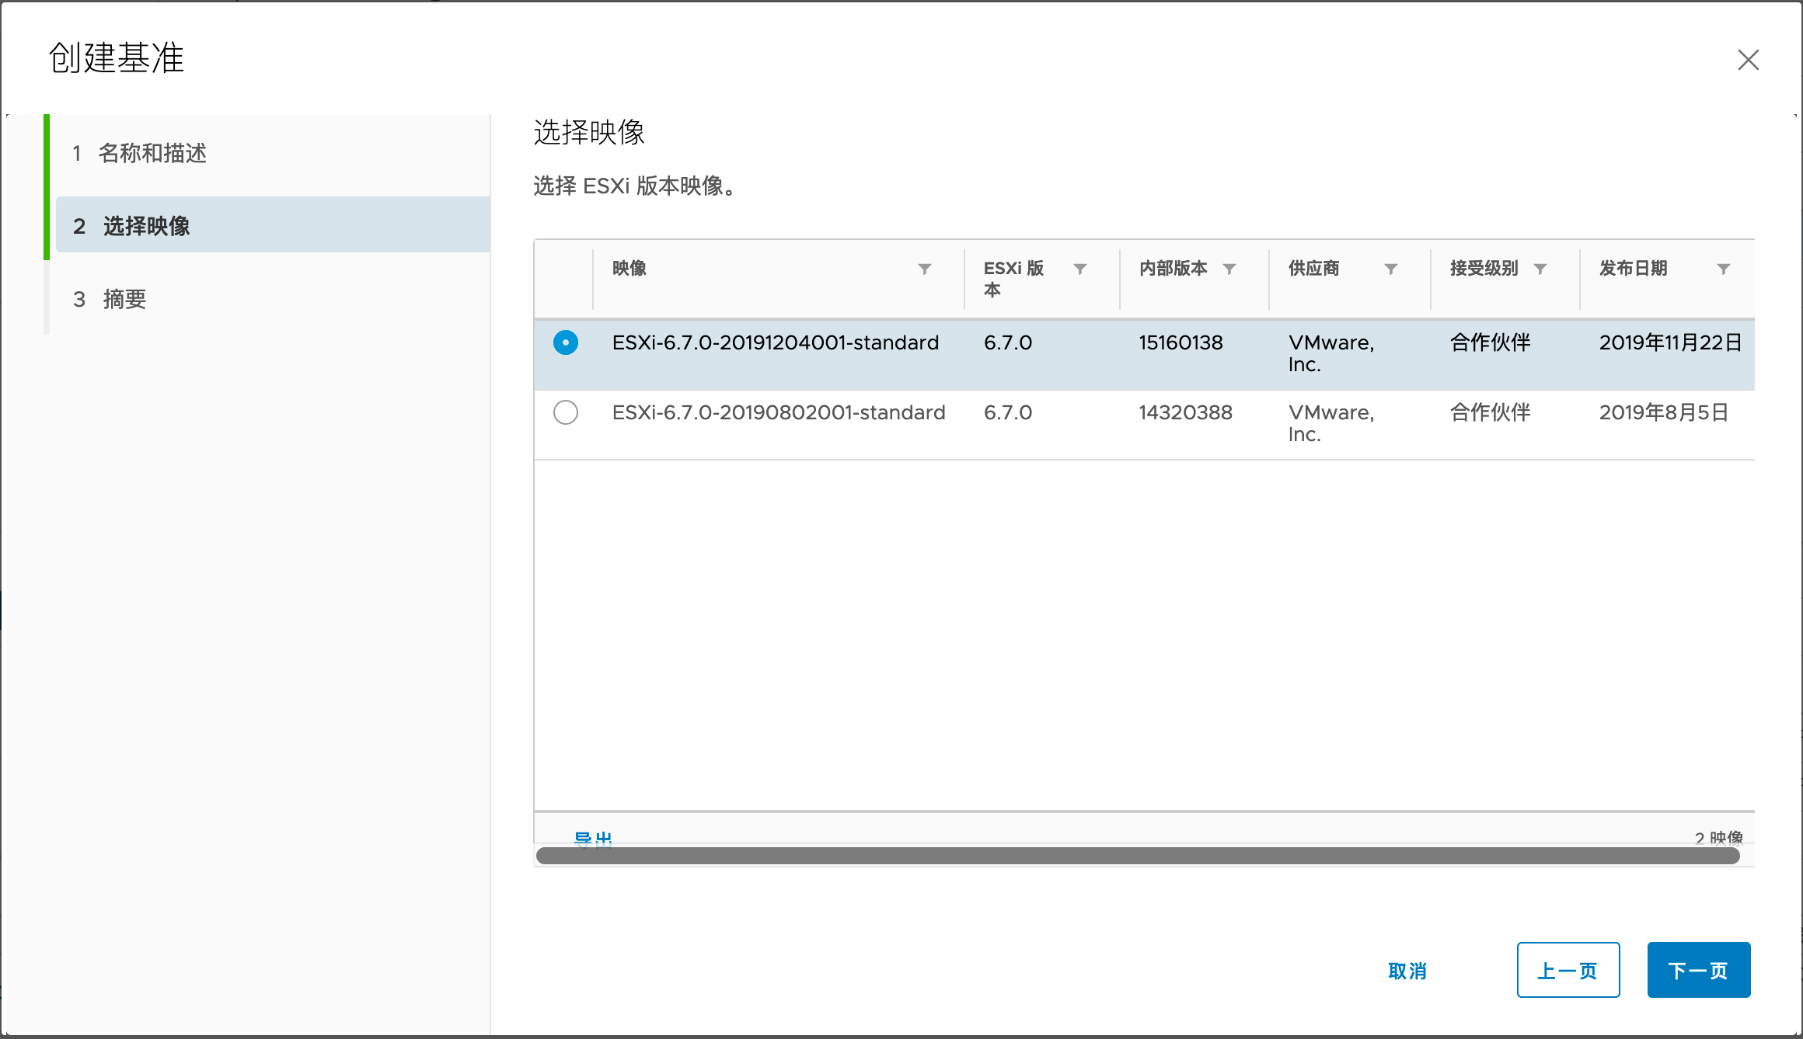Open filter for 映像 column

point(924,269)
